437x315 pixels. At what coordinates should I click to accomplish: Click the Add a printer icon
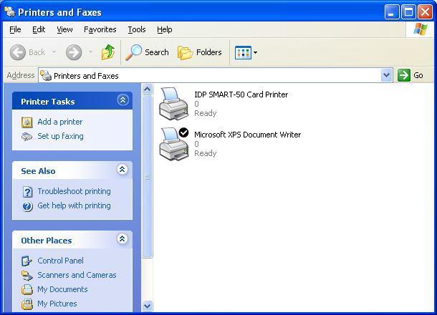point(27,122)
